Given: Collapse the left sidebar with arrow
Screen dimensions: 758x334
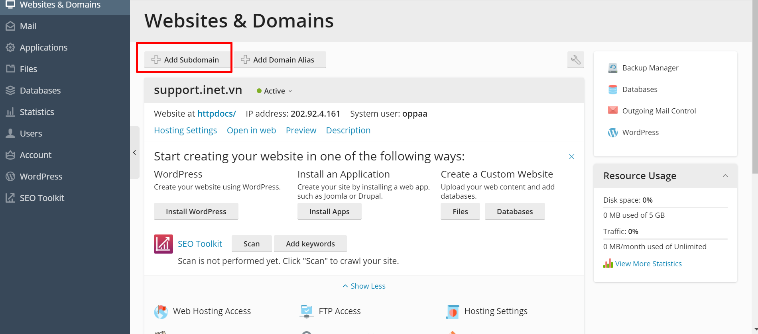Looking at the screenshot, I should pos(135,152).
